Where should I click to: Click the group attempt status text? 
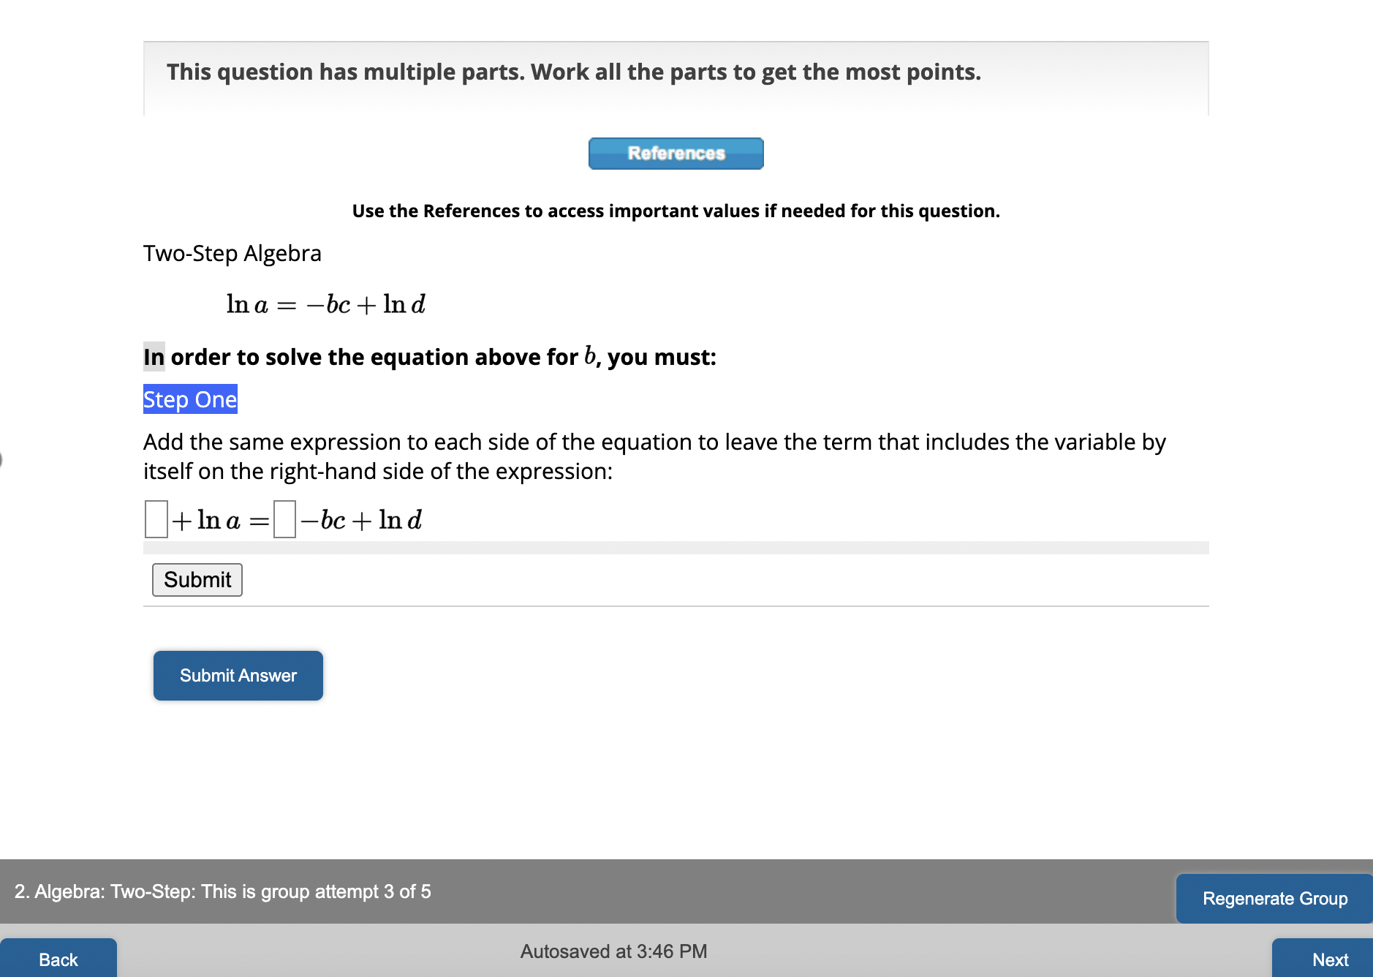click(222, 891)
